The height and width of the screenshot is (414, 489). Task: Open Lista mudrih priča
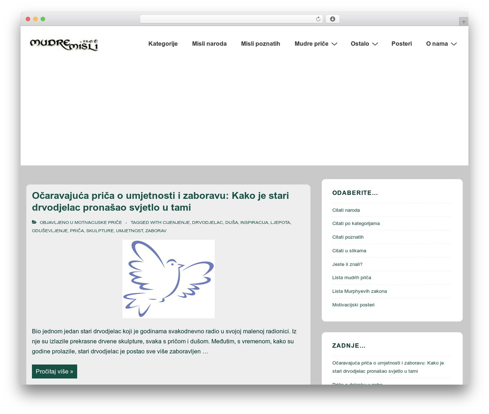click(352, 278)
